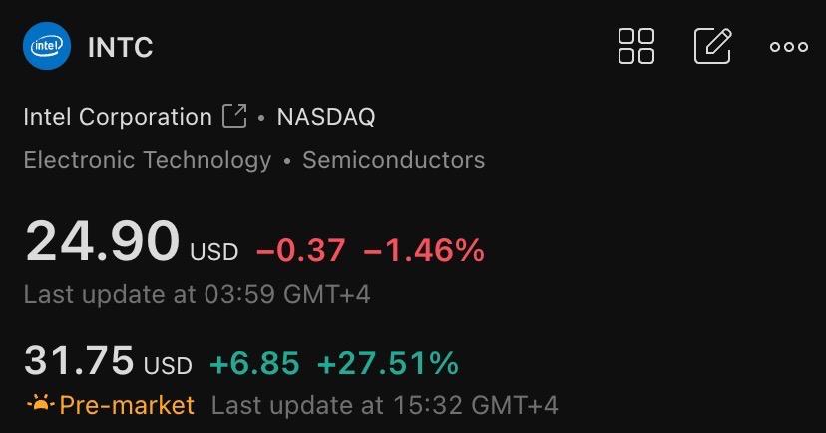Click the pre-market sun icon
Viewport: 826px width, 433px height.
coord(40,404)
